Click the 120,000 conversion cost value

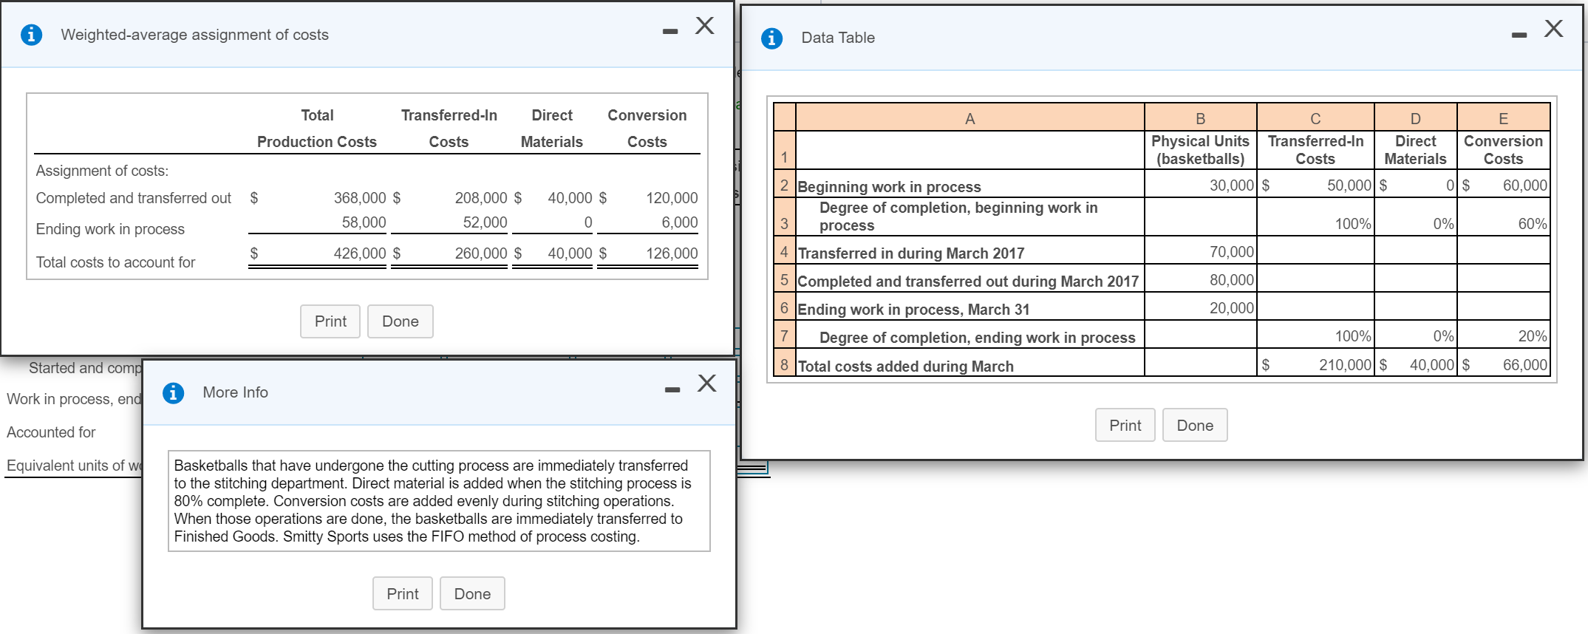pyautogui.click(x=672, y=198)
